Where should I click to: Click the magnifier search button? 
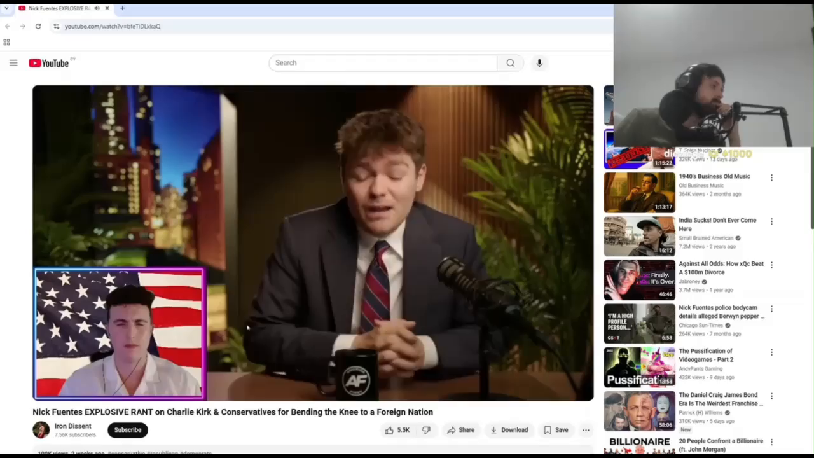pos(510,63)
